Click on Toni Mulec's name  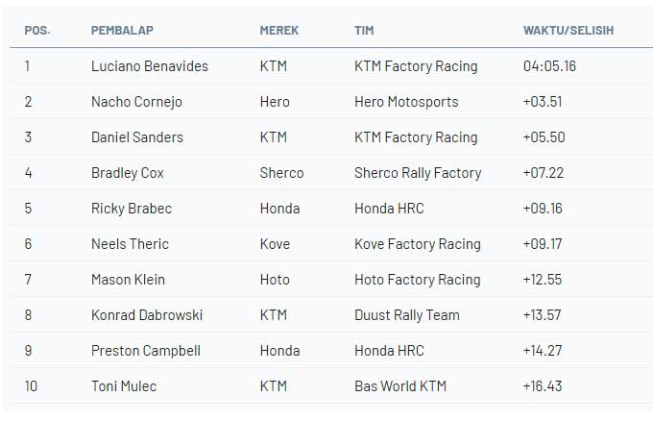[124, 386]
